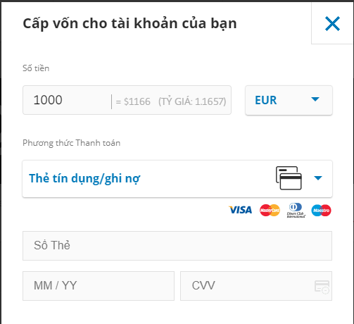This screenshot has width=354, height=324.
Task: Open the Thẻ tín dụng/ghi nợ payment selector
Action: [x=177, y=179]
